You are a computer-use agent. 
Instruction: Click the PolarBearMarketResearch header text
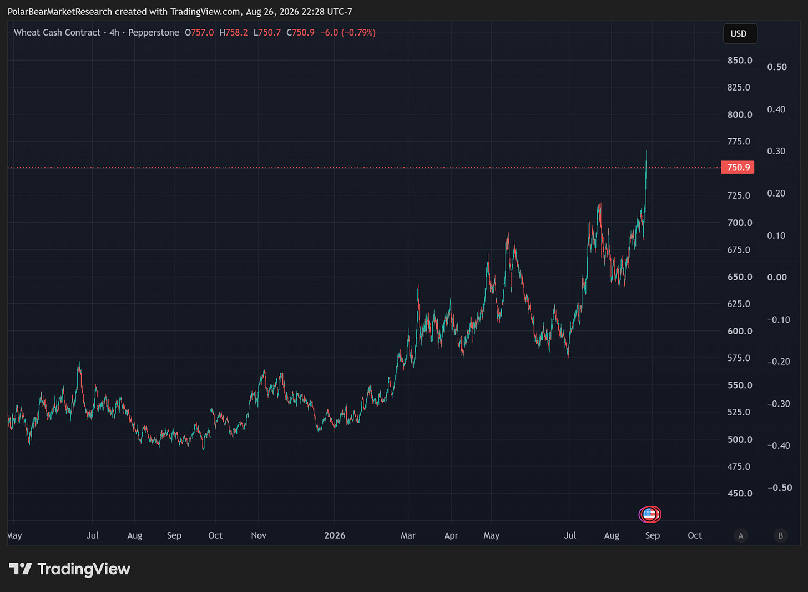click(x=60, y=12)
